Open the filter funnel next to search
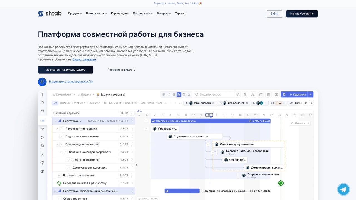This screenshot has width=356, height=200. tap(237, 94)
